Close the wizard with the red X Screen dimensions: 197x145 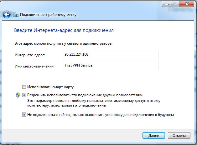pyautogui.click(x=186, y=4)
